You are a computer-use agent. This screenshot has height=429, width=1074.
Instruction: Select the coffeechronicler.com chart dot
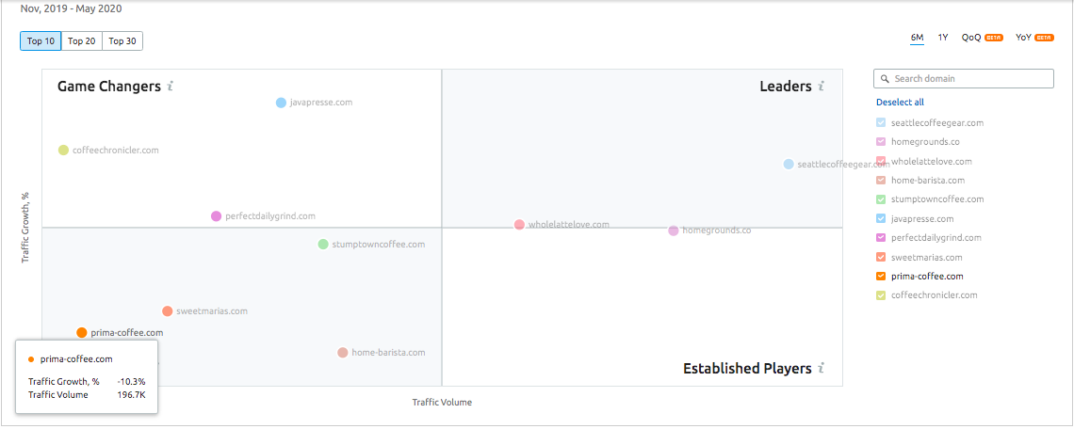click(x=63, y=151)
